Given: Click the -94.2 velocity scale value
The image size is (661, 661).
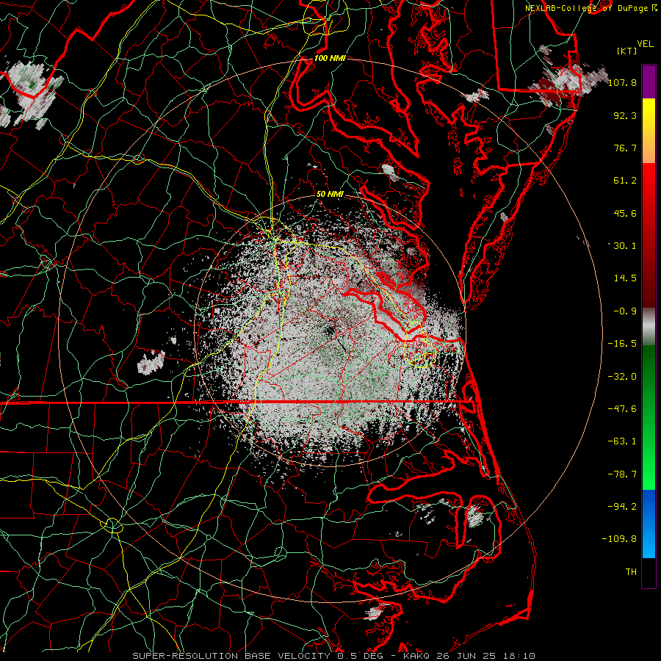Looking at the screenshot, I should pos(622,507).
